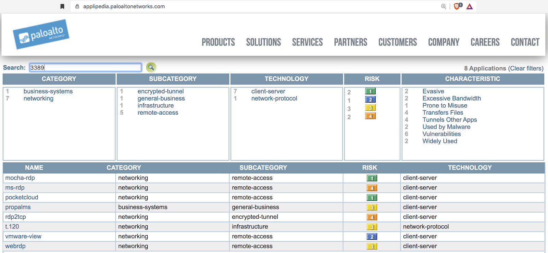Sort results by RISK column header
548x253 pixels.
click(x=370, y=168)
